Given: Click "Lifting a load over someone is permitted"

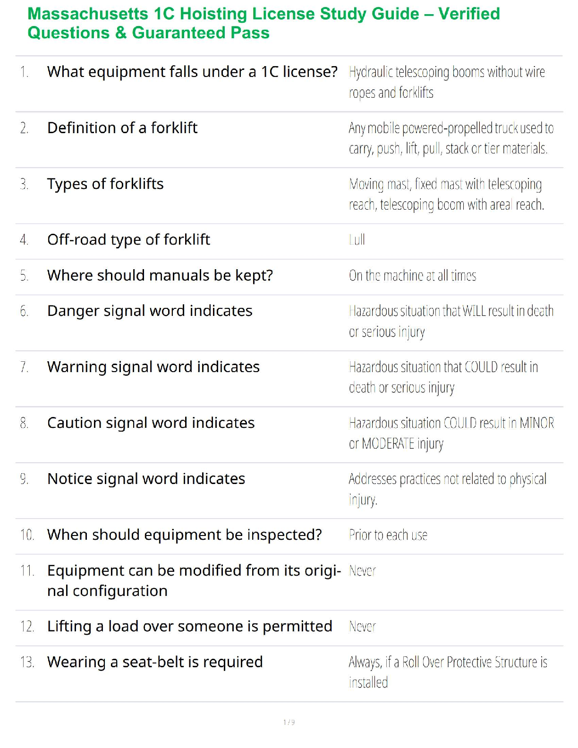Looking at the screenshot, I should (189, 627).
